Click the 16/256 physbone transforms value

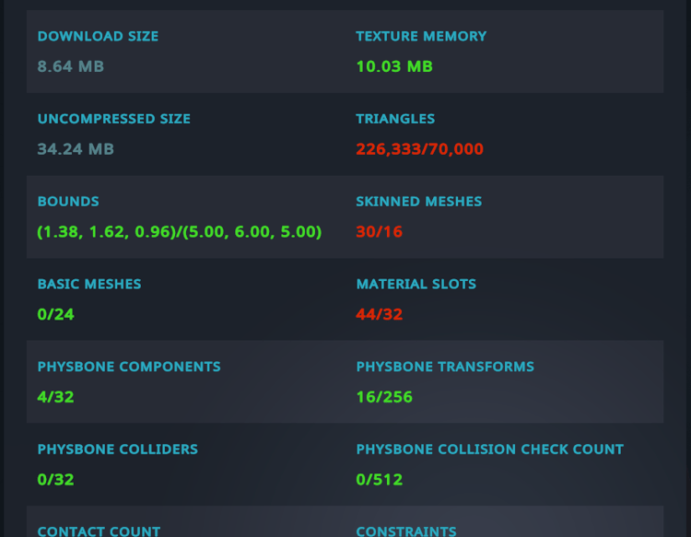tap(384, 397)
